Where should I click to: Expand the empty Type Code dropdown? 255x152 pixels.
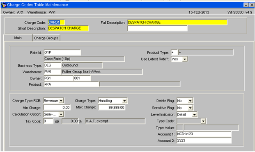[203, 121]
